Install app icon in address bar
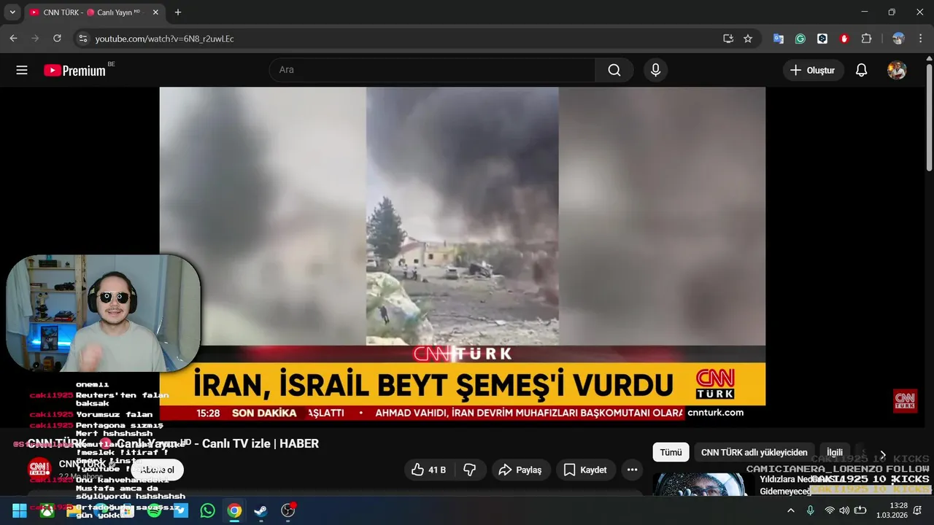The height and width of the screenshot is (525, 934). coord(727,39)
